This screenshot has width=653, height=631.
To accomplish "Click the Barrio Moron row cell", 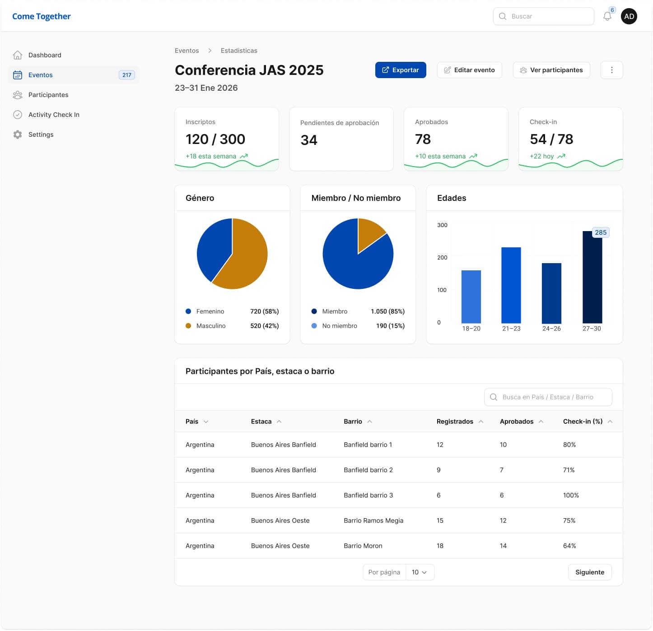I will coord(363,546).
